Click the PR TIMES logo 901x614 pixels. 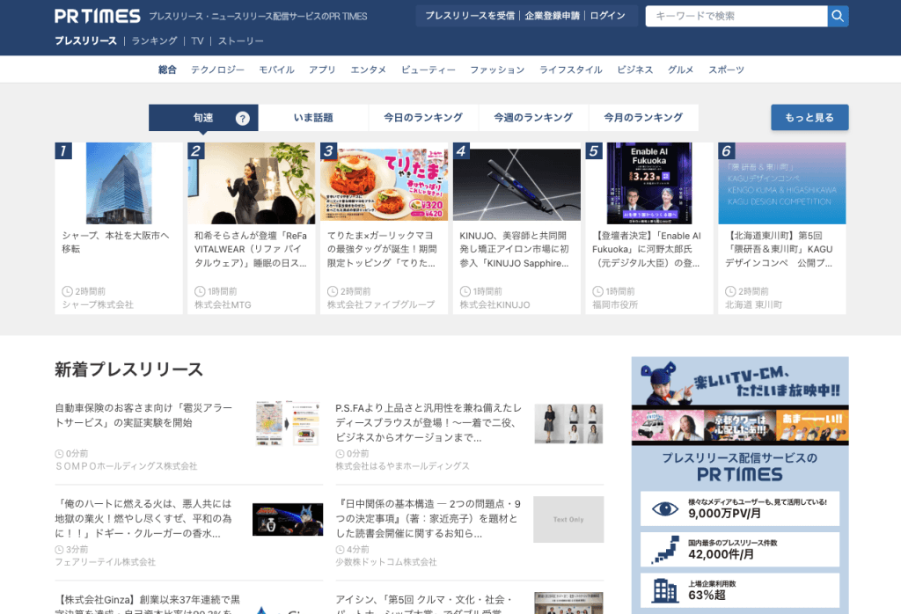(94, 15)
